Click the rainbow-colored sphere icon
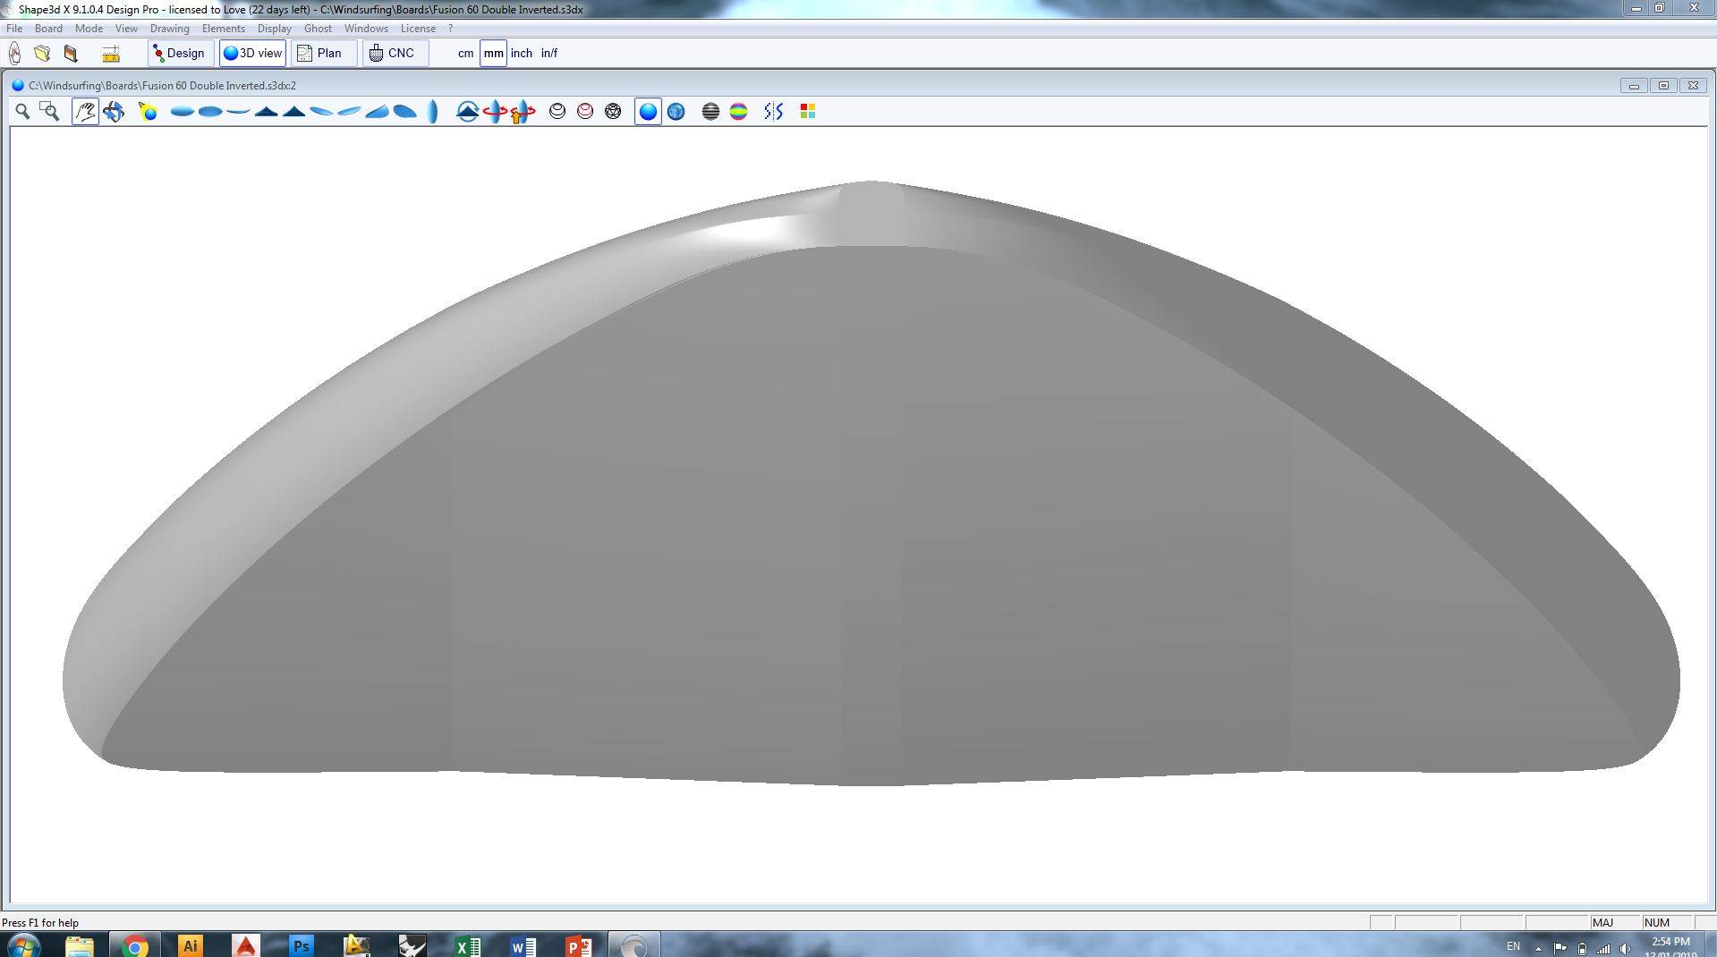 click(738, 112)
